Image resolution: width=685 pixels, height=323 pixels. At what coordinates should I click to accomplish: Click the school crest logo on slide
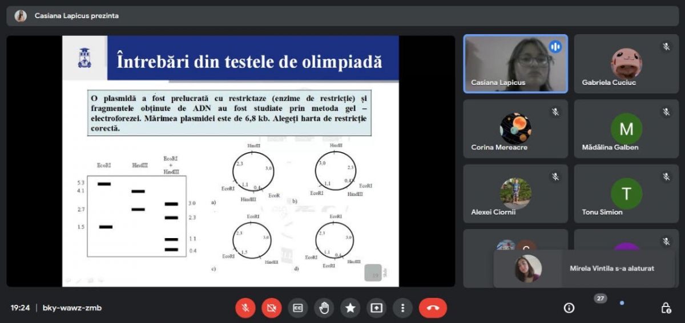pos(84,58)
